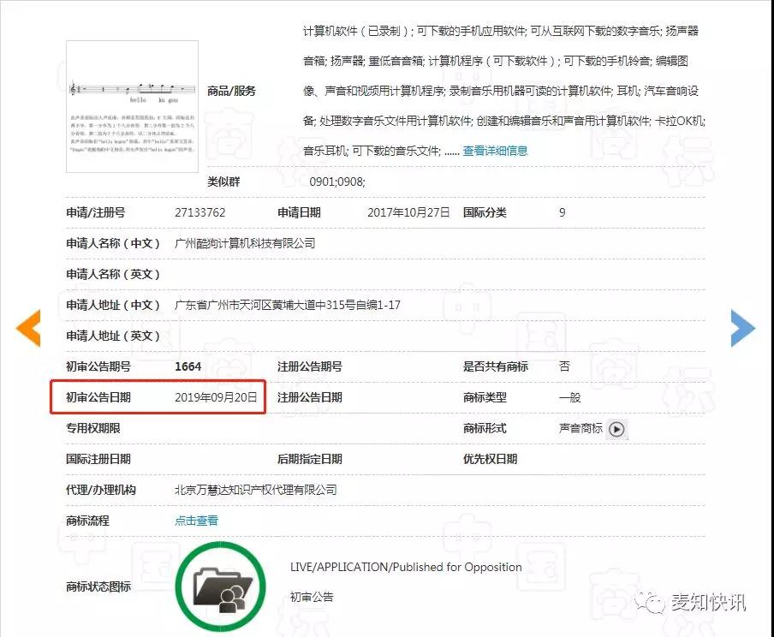Select the agency 北京万慧达知识产权代理有限公司
Viewport: 774px width, 637px height.
click(x=255, y=490)
